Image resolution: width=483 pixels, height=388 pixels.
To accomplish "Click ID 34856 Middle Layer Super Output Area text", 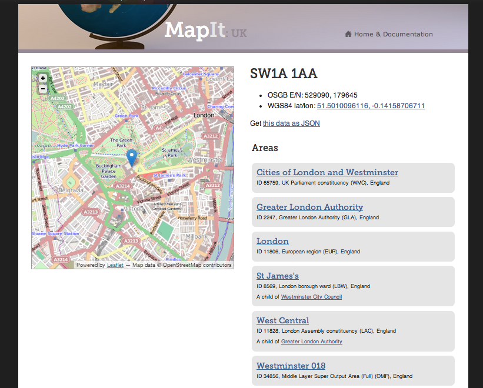I will (x=335, y=376).
